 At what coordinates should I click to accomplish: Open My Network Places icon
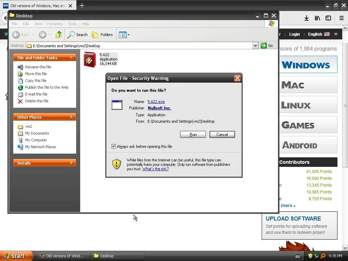(x=20, y=147)
